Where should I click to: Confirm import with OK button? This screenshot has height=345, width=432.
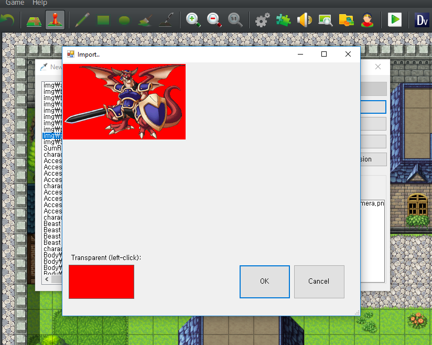[264, 282]
